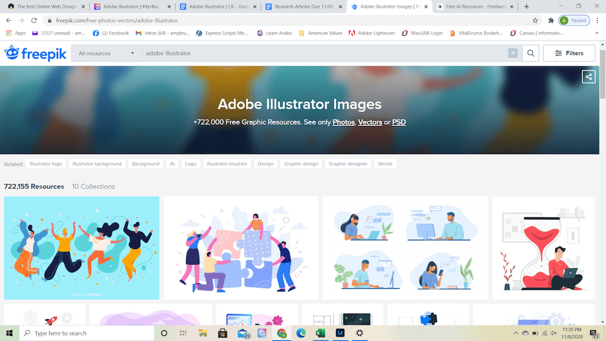This screenshot has height=341, width=606.
Task: Launch Microsoft Store from taskbar
Action: 222,333
